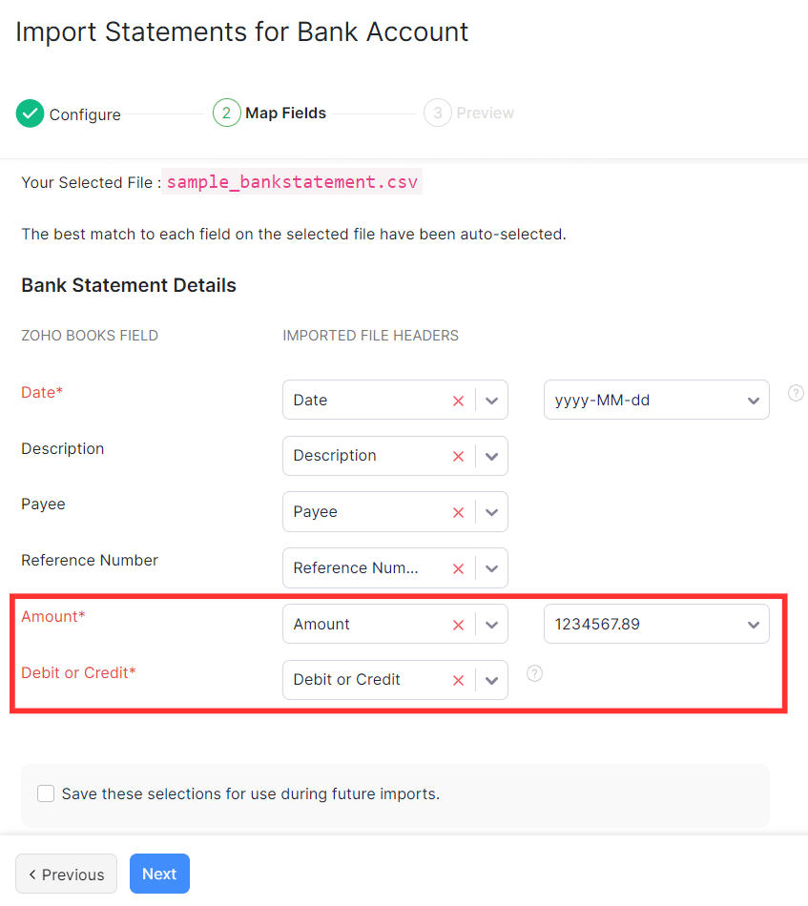This screenshot has height=906, width=808.
Task: Select the Map Fields step
Action: (x=285, y=113)
